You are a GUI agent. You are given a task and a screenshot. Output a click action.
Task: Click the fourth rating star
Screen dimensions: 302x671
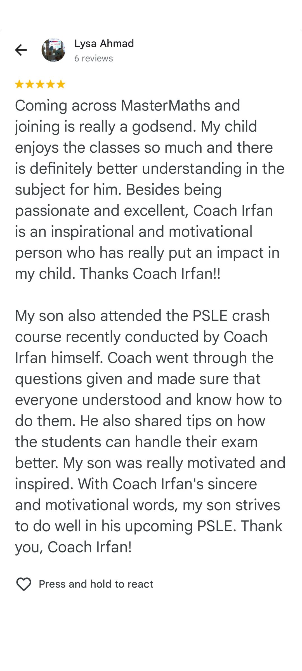[50, 84]
